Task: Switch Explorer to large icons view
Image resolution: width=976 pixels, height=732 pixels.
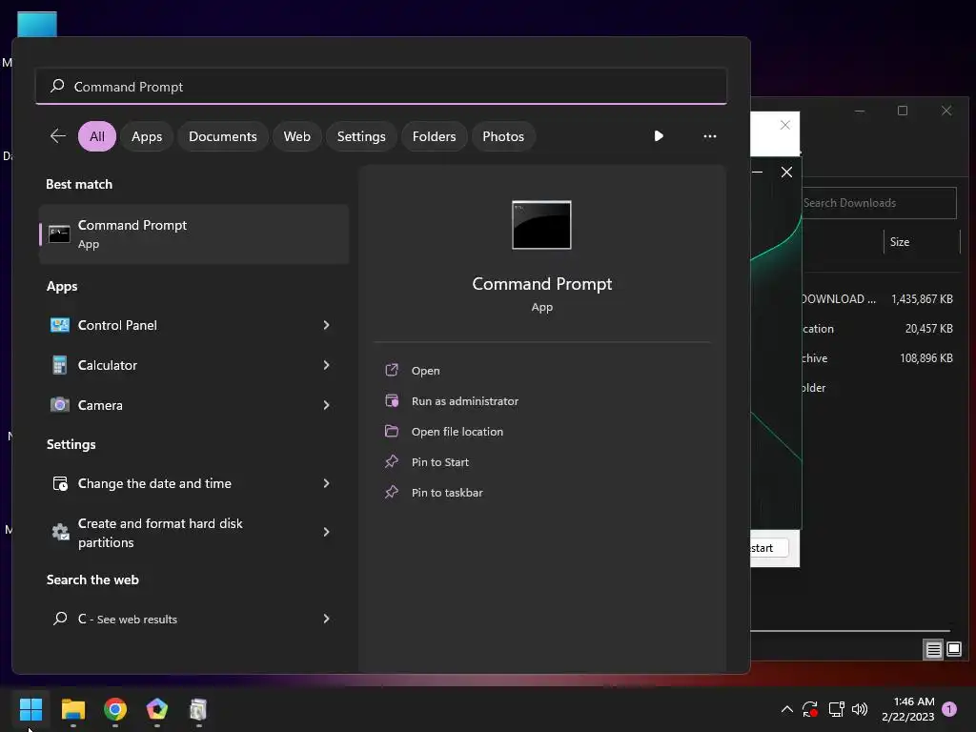Action: tap(953, 650)
